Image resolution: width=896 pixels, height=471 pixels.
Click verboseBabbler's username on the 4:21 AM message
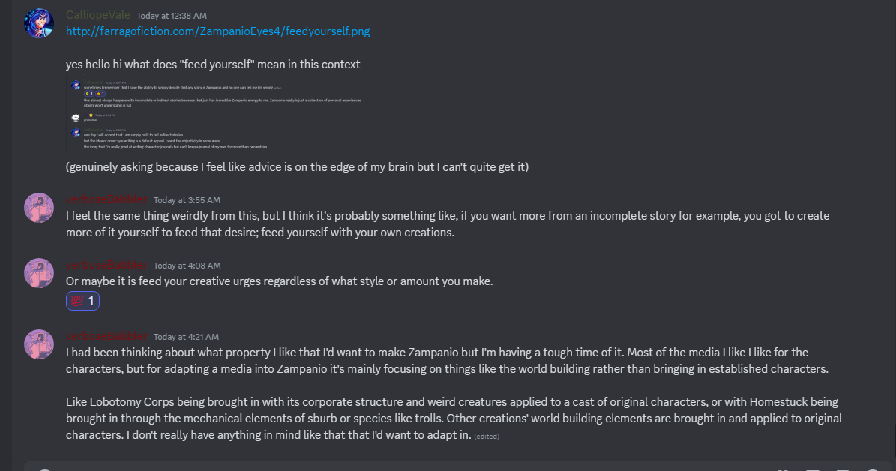pos(106,336)
